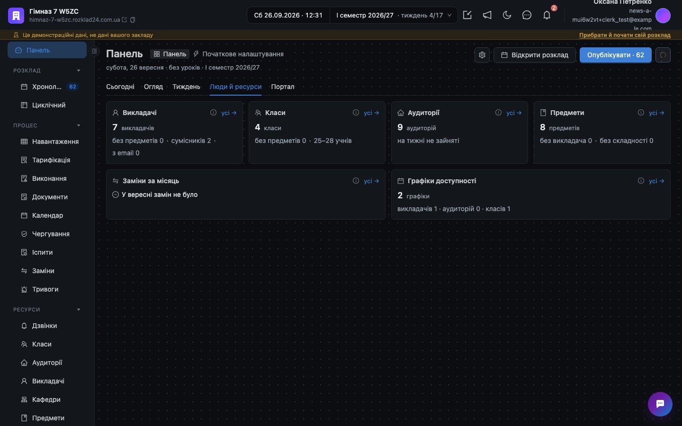682x426 pixels.
Task: Show info for Заміни за місяць card
Action: click(356, 181)
